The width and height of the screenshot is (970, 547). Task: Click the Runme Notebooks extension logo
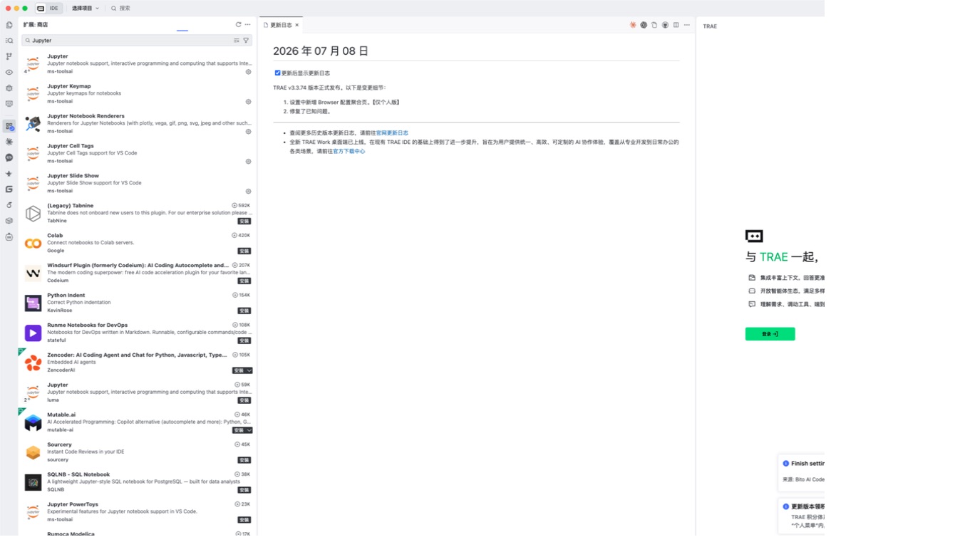[x=33, y=333]
